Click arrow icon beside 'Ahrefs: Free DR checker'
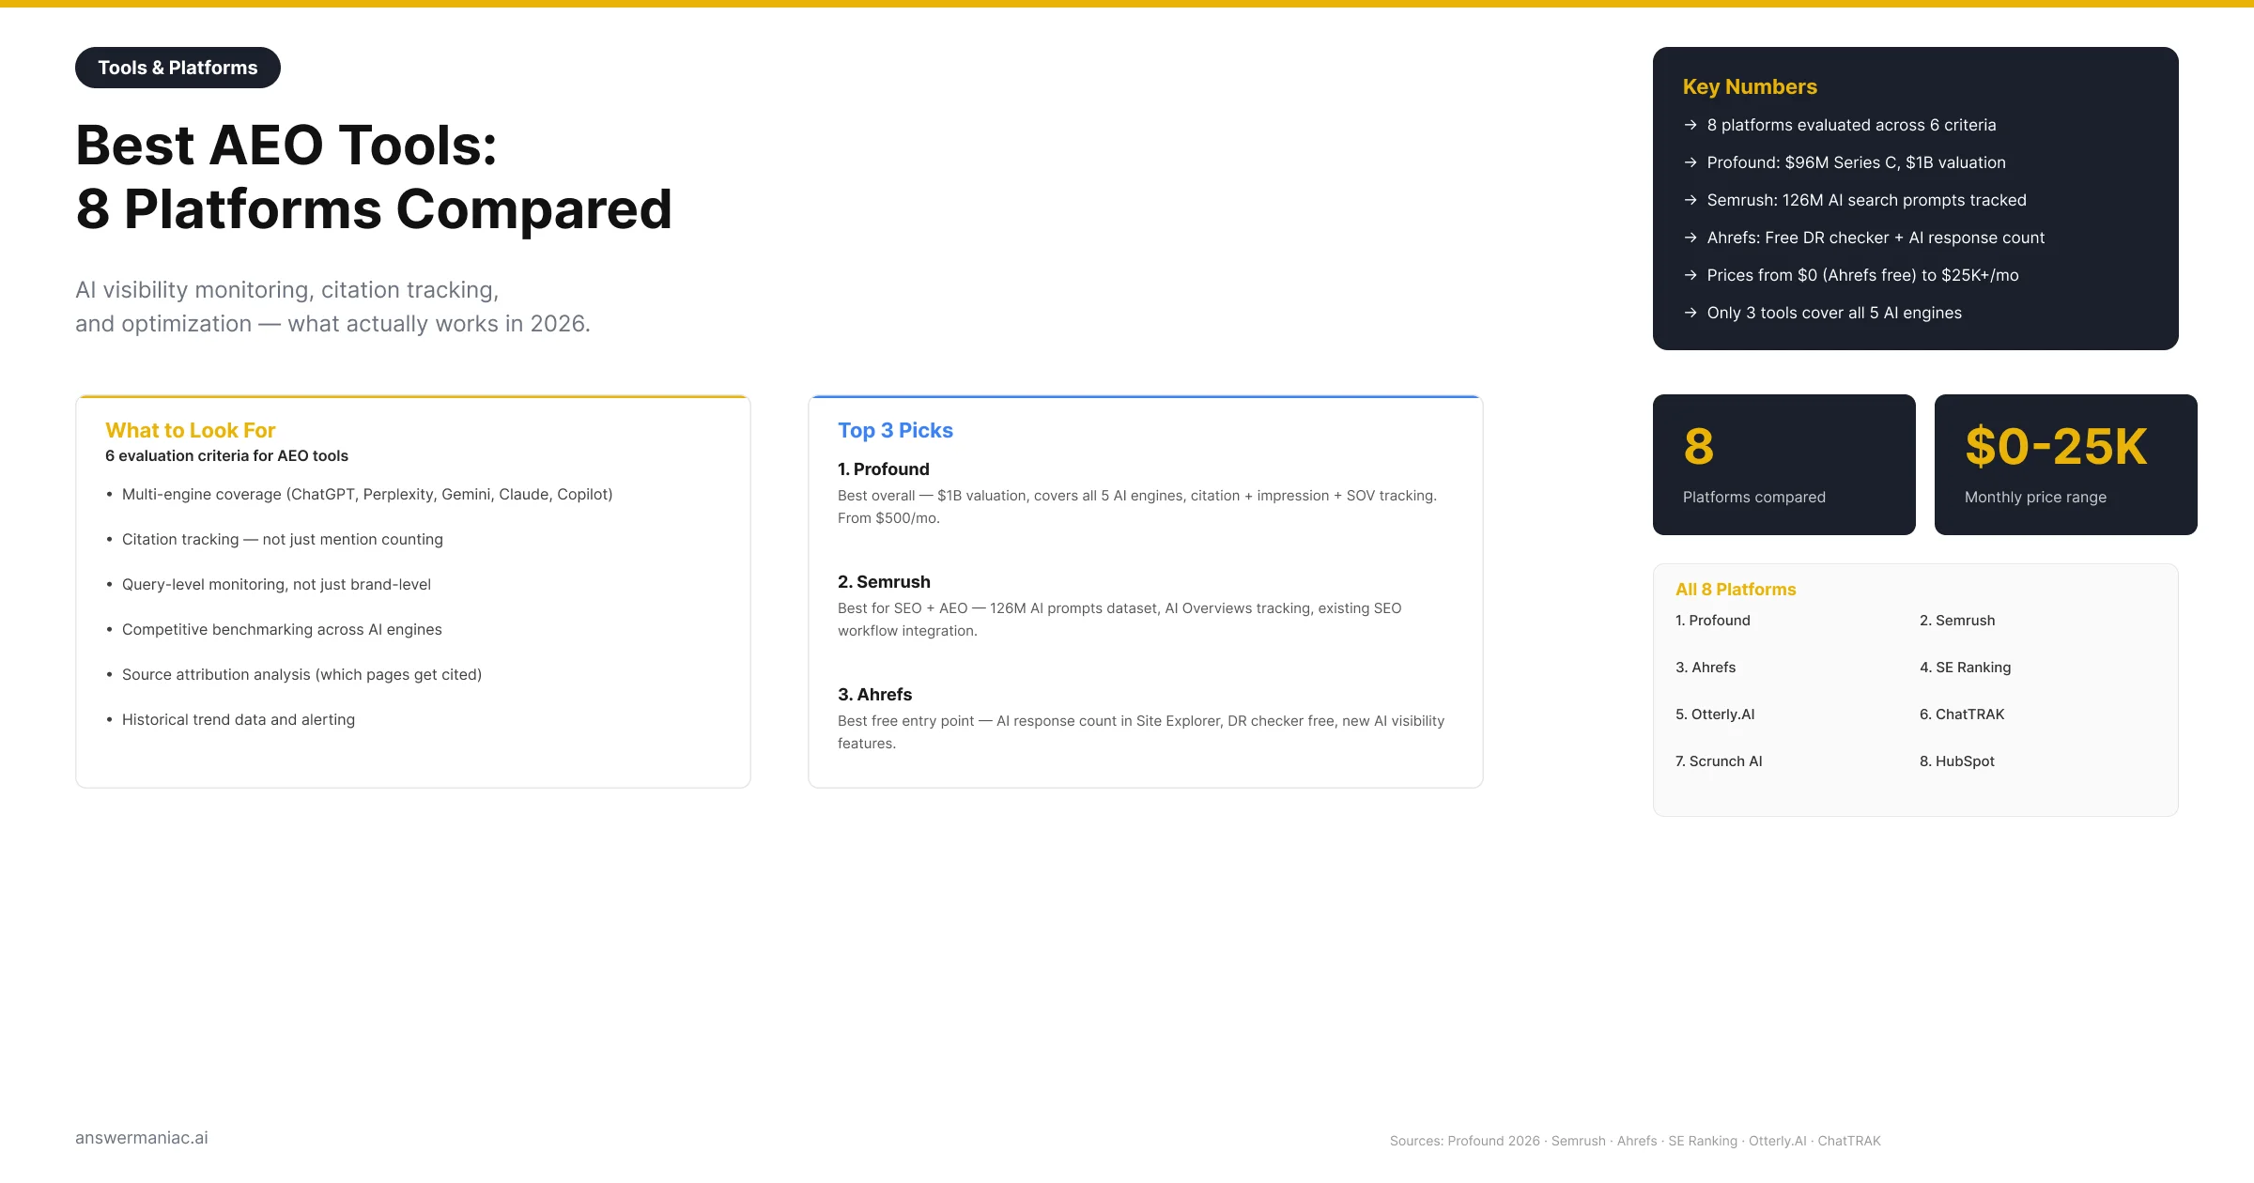The height and width of the screenshot is (1183, 2254). click(x=1690, y=238)
